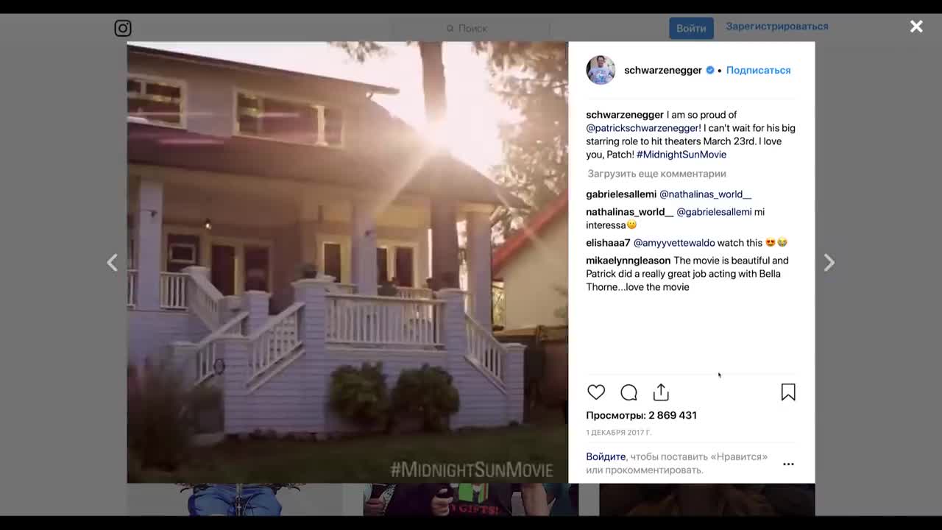Click the share post icon
This screenshot has width=942, height=530.
[661, 392]
